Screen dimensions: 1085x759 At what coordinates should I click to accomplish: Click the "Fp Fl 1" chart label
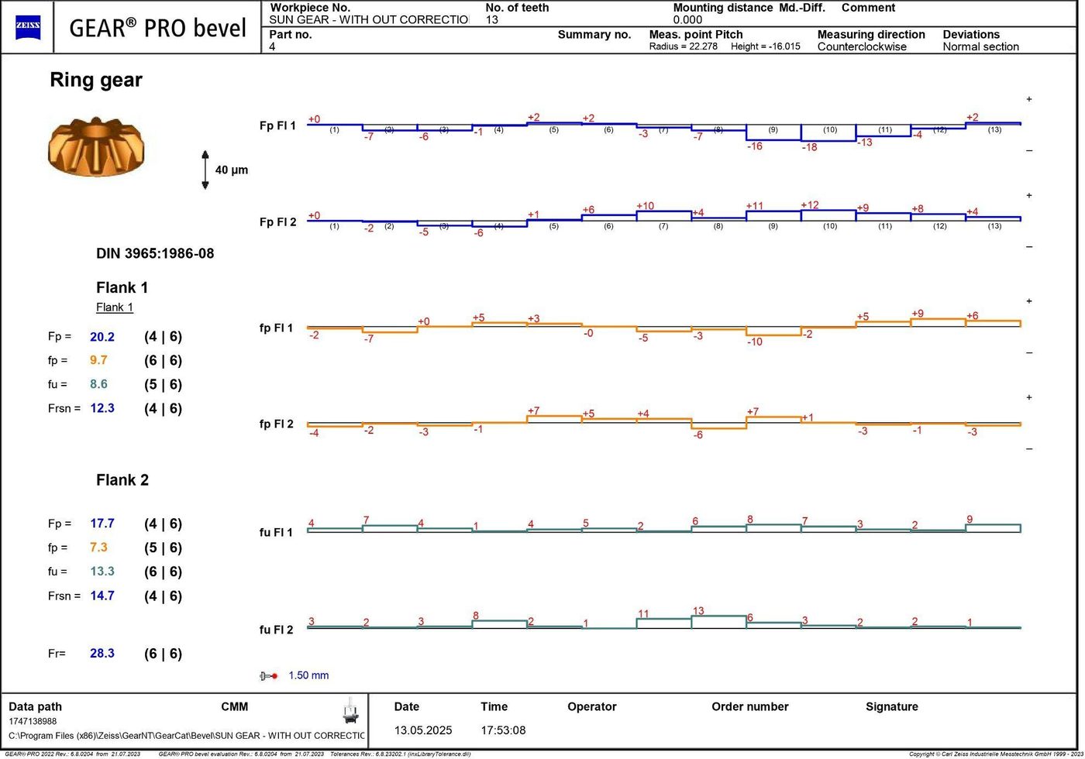(x=277, y=125)
